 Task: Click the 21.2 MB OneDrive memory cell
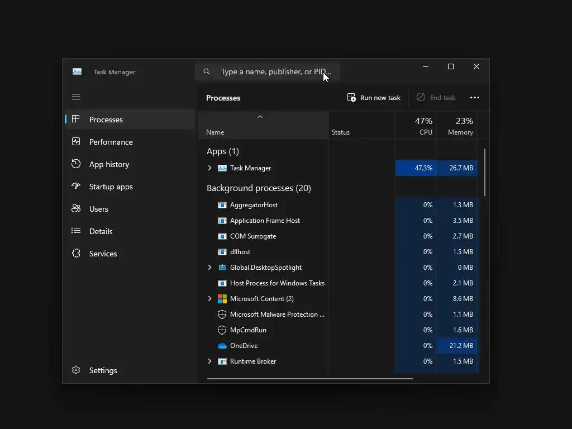[x=457, y=345]
